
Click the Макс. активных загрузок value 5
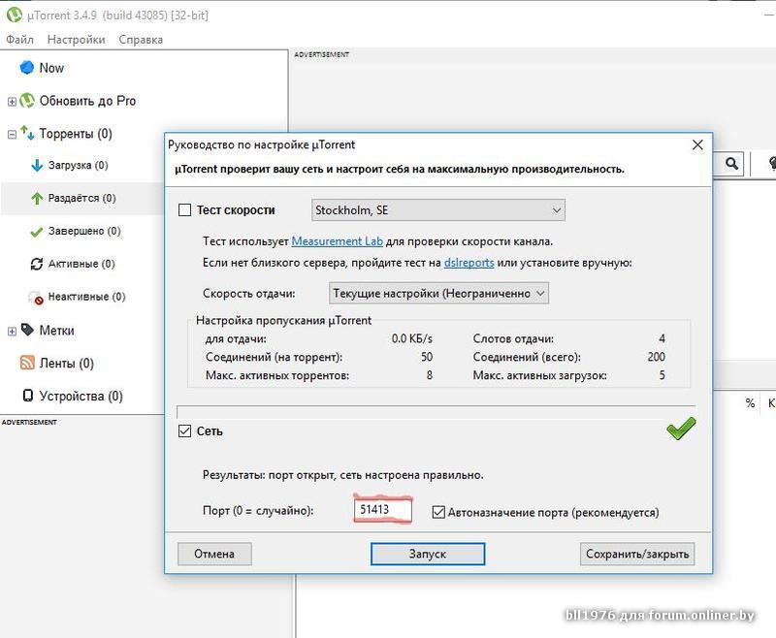pos(663,375)
